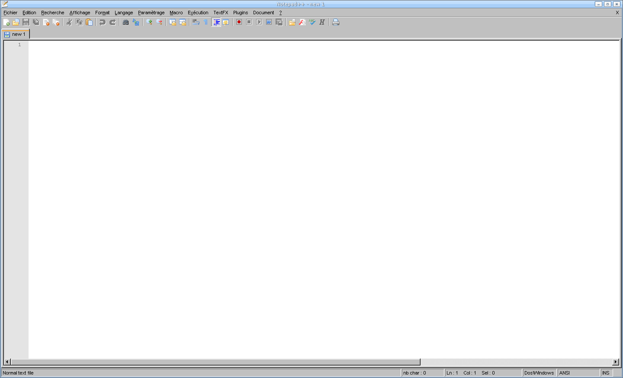Viewport: 623px width, 378px height.
Task: Expand the Plugins menu
Action: click(x=241, y=13)
